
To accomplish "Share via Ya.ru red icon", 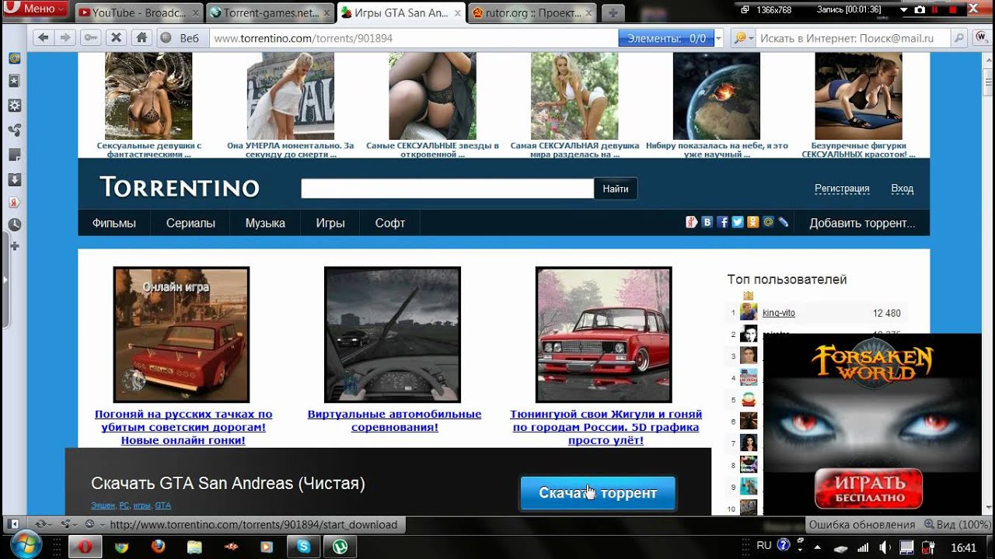I will click(691, 222).
